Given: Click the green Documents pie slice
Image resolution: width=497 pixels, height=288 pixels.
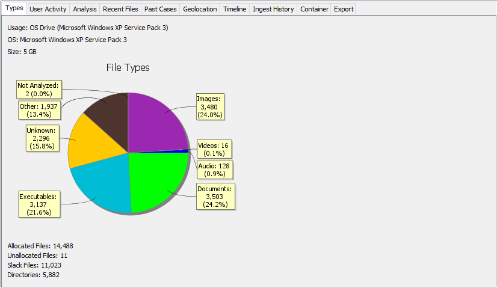Looking at the screenshot, I should coord(158,179).
